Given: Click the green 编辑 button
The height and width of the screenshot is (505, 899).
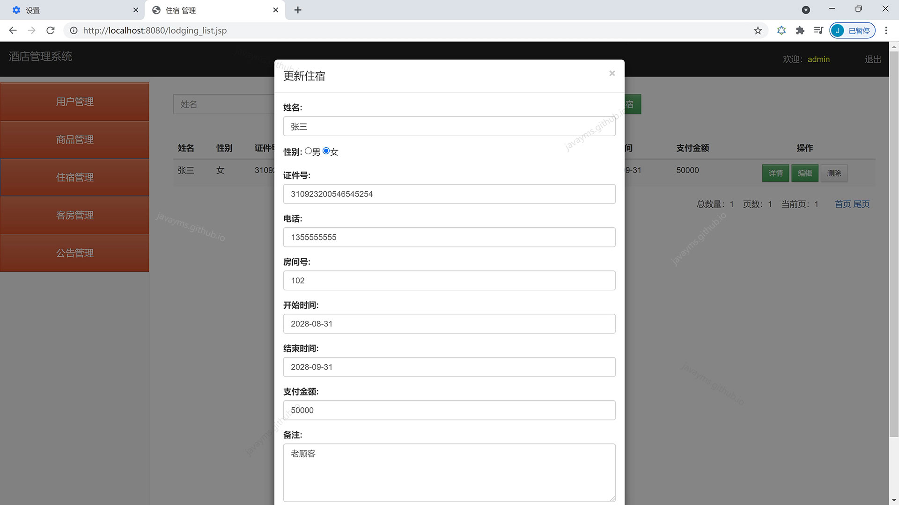Looking at the screenshot, I should [x=804, y=173].
